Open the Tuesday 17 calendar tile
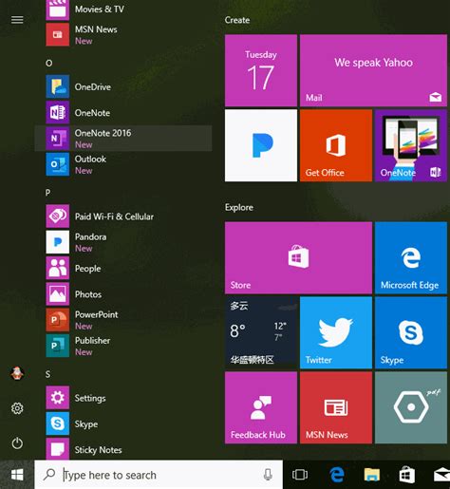Viewport: 450px width, 489px height. 261,70
